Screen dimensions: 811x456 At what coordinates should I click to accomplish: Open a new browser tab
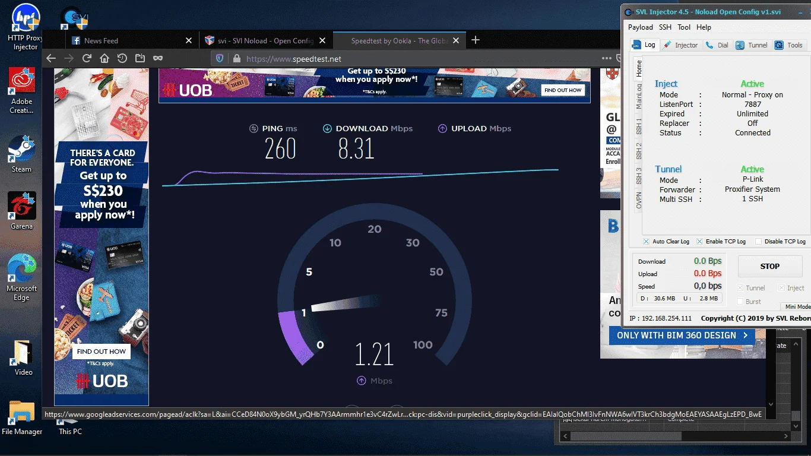point(476,40)
